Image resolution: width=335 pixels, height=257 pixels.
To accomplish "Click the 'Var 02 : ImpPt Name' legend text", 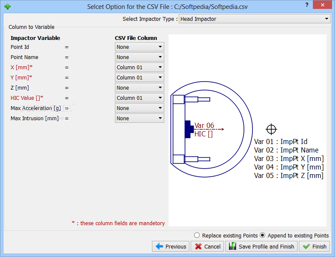I will (x=286, y=150).
